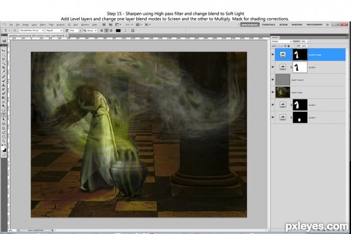Image resolution: width=351 pixels, height=234 pixels.
Task: Select the Hand tool
Action: pos(4,137)
